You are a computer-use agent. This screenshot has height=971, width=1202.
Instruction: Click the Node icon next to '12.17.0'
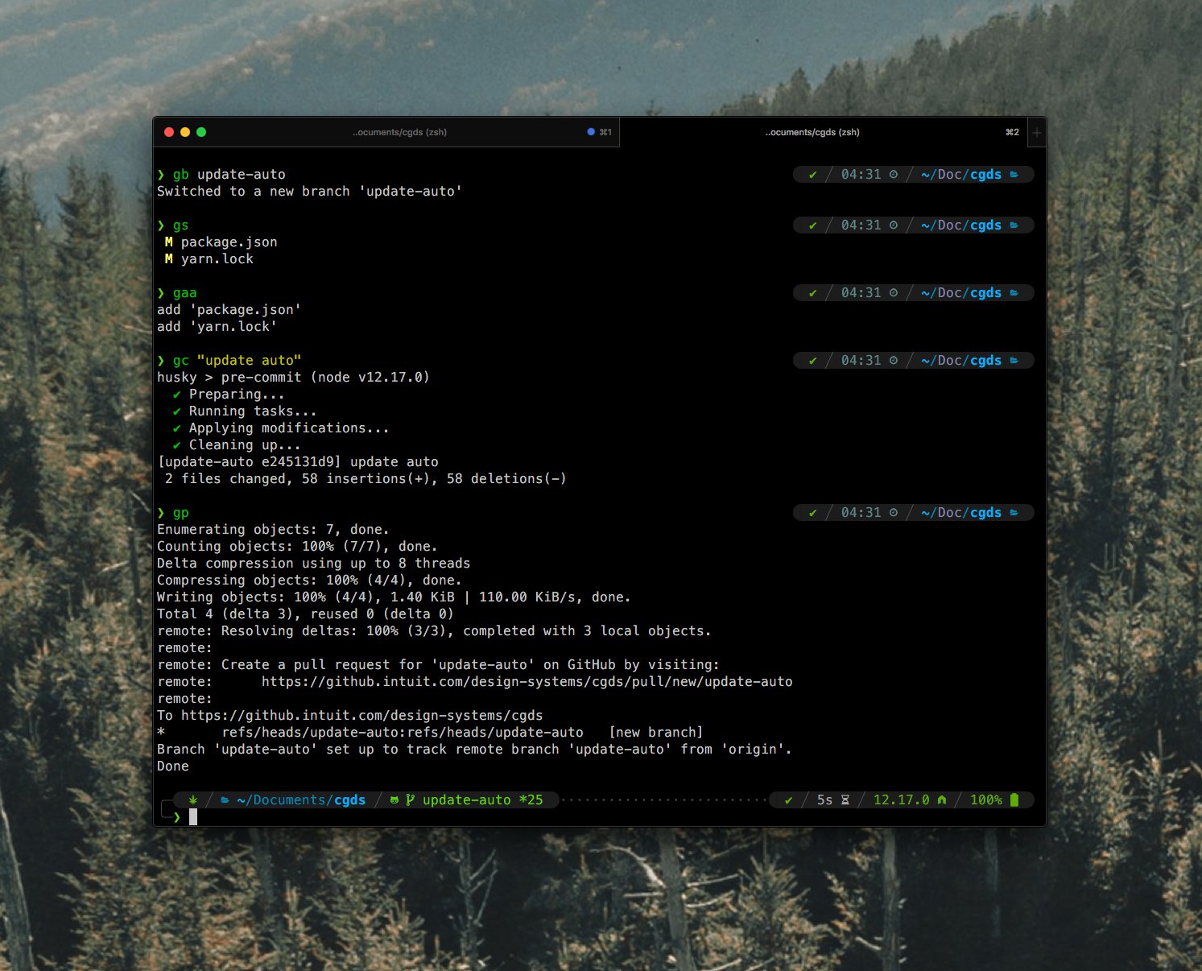point(942,800)
